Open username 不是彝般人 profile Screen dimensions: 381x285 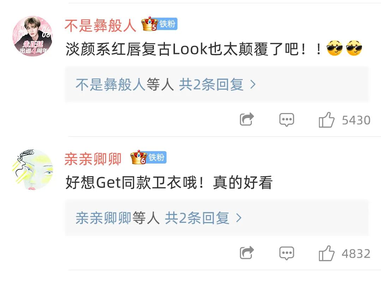pos(100,25)
